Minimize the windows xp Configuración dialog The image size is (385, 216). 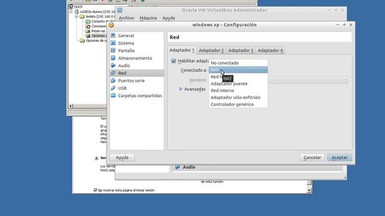[x=337, y=25]
